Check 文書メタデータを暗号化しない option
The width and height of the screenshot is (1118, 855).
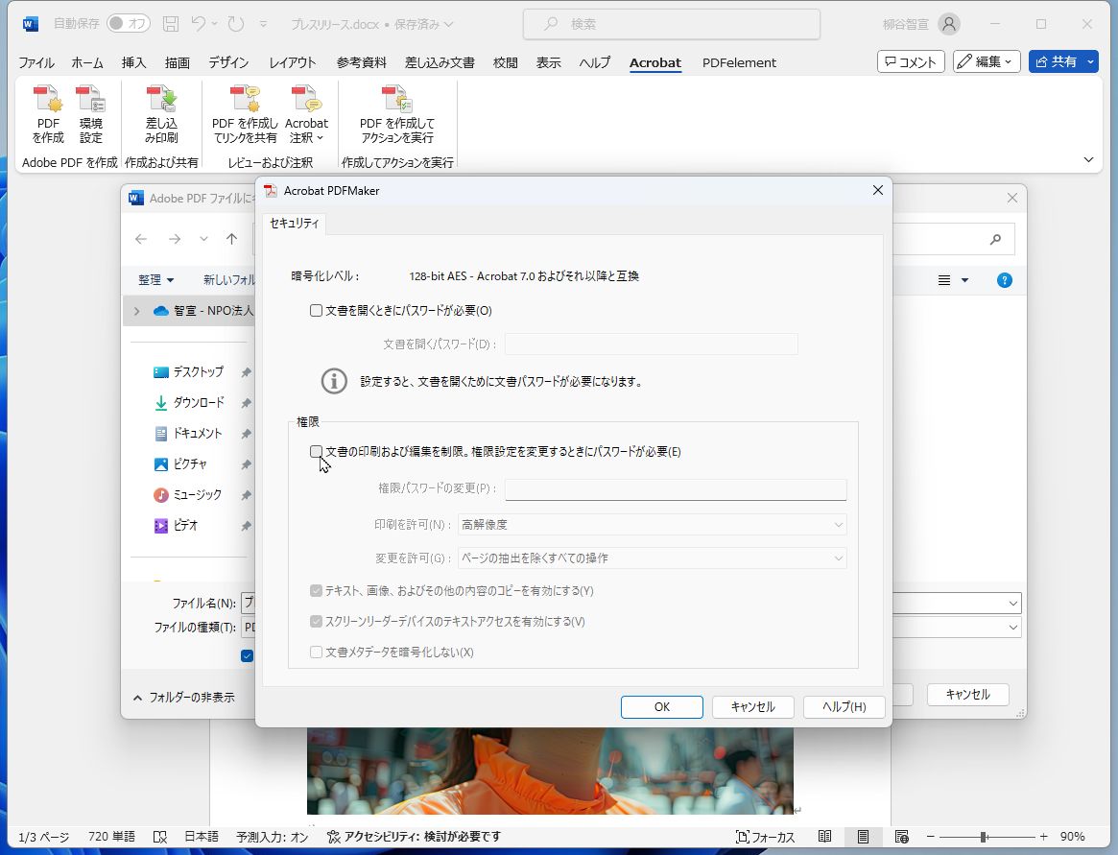[x=316, y=652]
